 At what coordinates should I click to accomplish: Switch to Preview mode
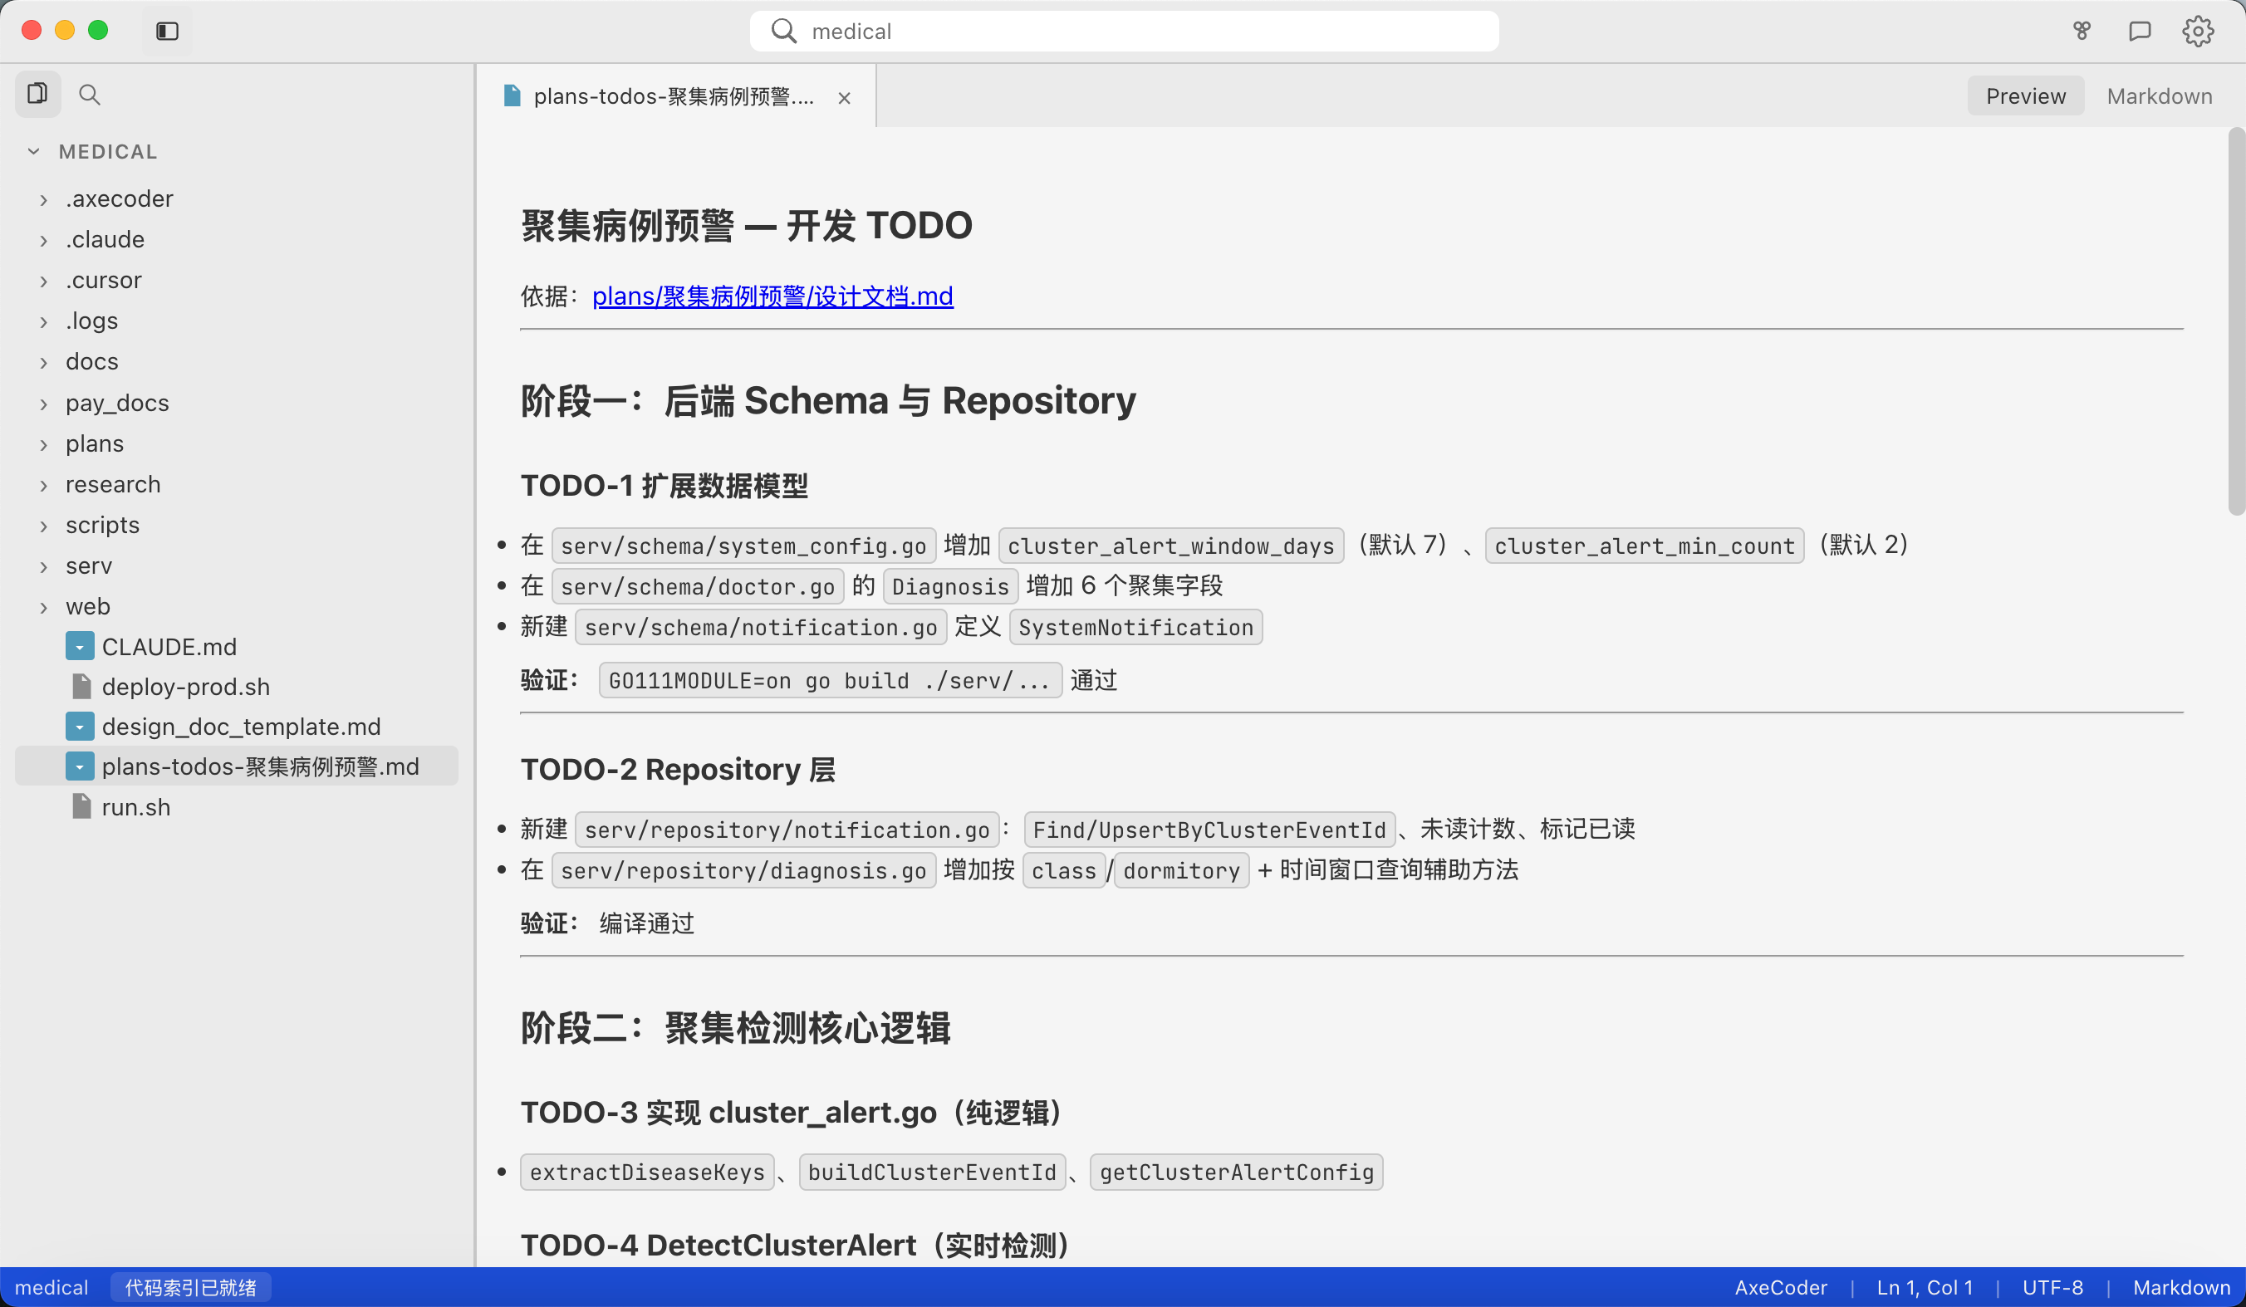[2025, 96]
